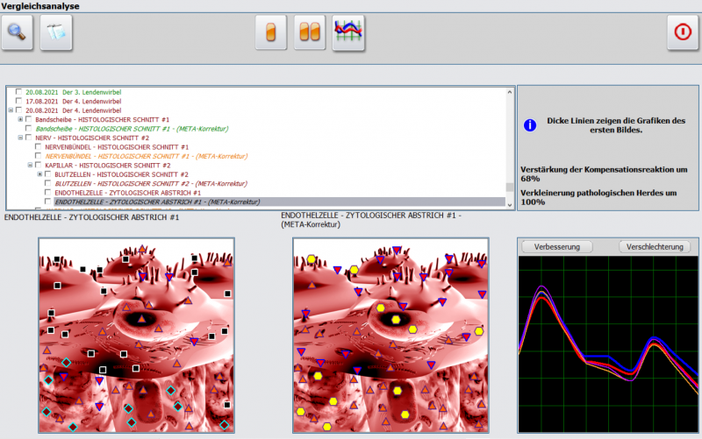Click the right META-Korrektur cell image

[x=390, y=336]
